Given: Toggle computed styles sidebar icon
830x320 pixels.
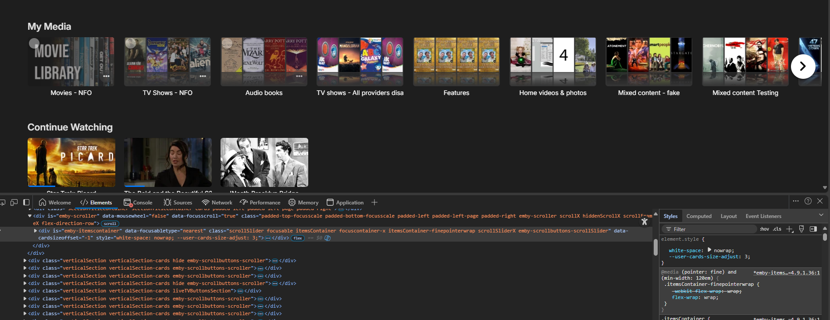Looking at the screenshot, I should [813, 229].
